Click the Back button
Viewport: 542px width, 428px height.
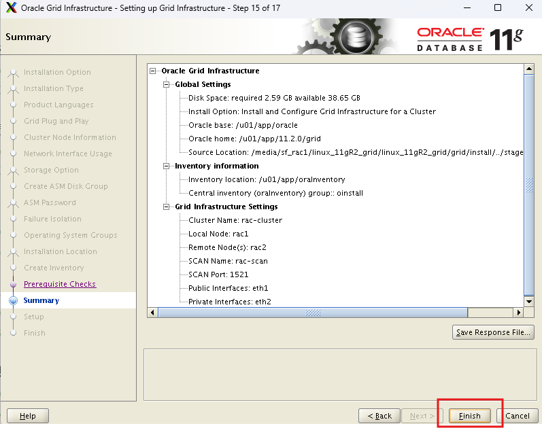[379, 416]
